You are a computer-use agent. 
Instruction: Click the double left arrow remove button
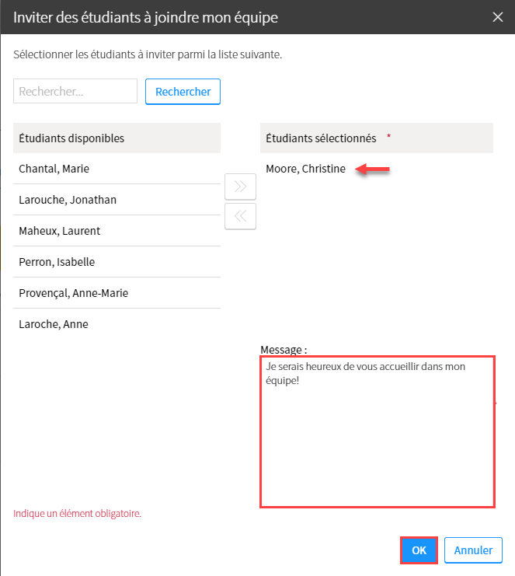[x=241, y=216]
